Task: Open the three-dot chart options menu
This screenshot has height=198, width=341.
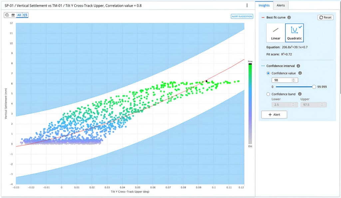Action: 247,5
